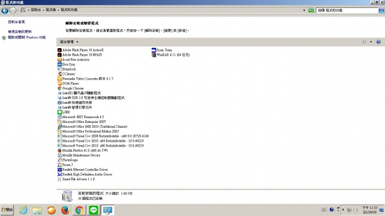Viewport: 385px width, 216px height.
Task: Open the address bar history dropdown arrow
Action: pyautogui.click(x=304, y=10)
